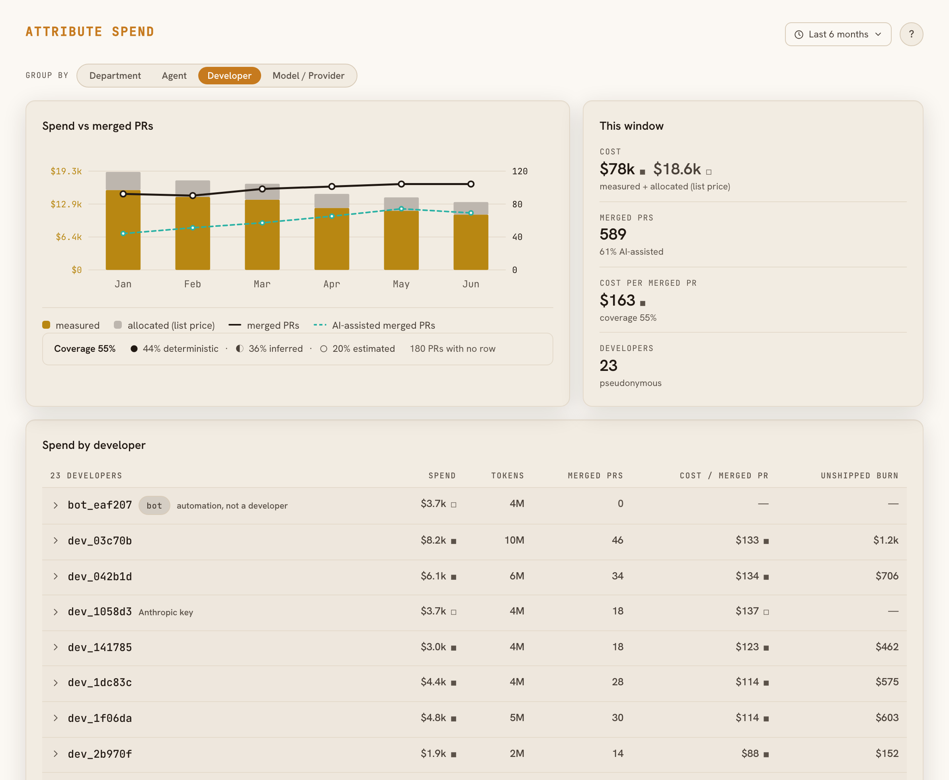Sort by the UNSHIPPED BURN column header
This screenshot has width=949, height=780.
click(x=859, y=476)
